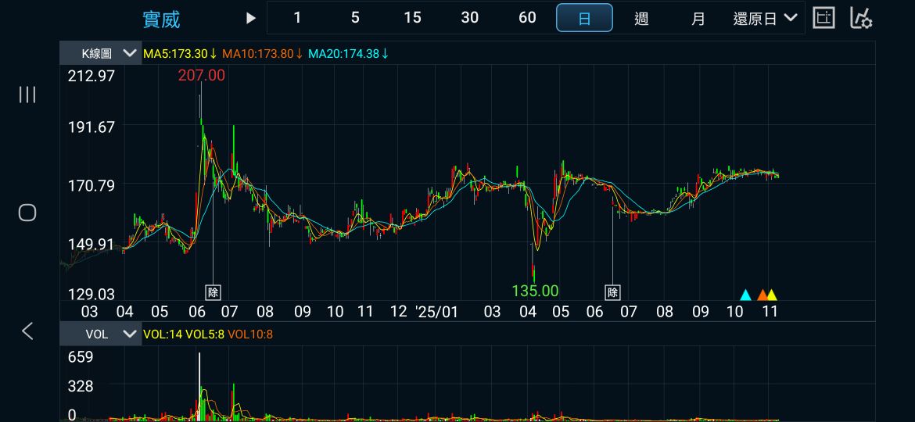Open chart settings gear icon

[x=861, y=18]
